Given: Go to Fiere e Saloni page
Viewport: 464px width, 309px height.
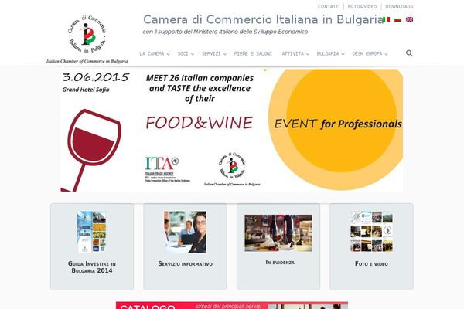Looking at the screenshot, I should pyautogui.click(x=253, y=54).
